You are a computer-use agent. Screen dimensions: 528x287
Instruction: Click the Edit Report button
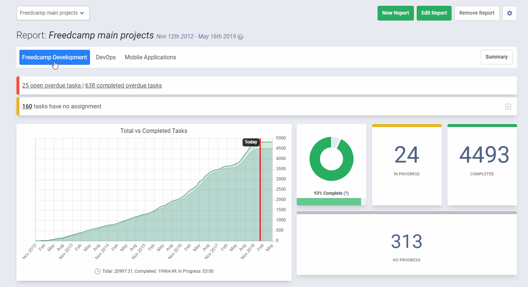(x=434, y=13)
